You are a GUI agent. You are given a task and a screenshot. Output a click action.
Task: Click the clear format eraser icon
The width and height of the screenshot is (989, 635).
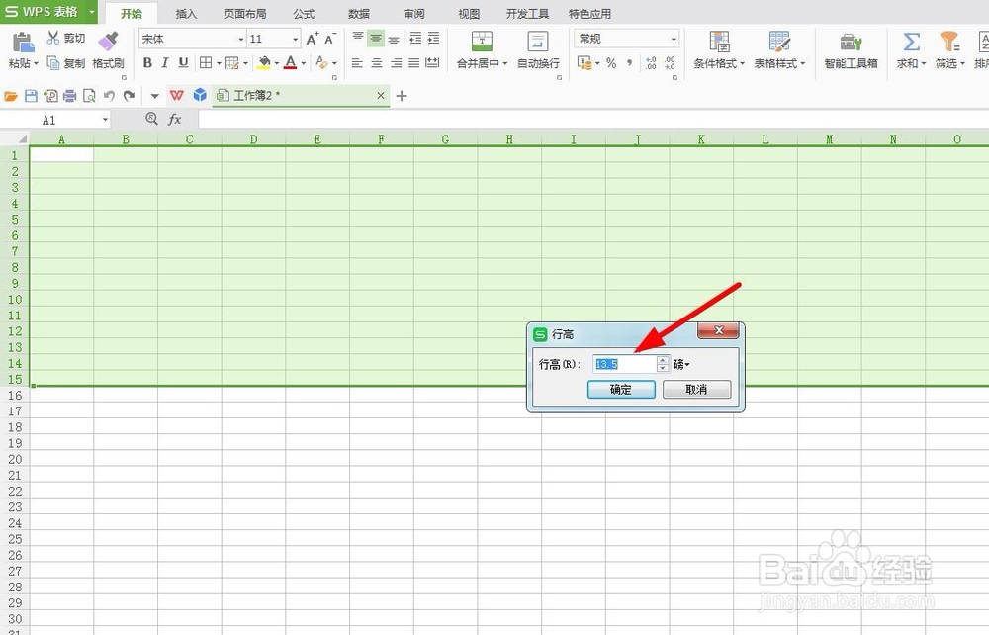(x=321, y=62)
